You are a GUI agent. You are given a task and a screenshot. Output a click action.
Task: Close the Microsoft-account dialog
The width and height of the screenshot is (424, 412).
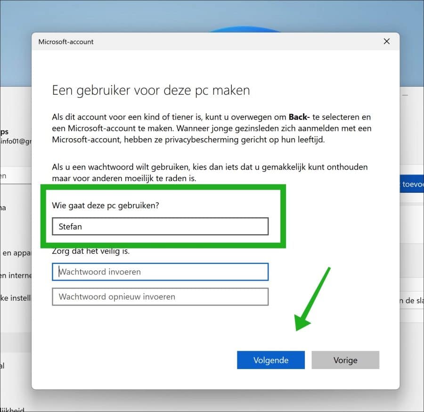click(x=386, y=41)
